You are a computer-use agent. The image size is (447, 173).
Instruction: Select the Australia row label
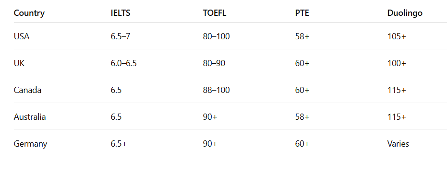30,117
